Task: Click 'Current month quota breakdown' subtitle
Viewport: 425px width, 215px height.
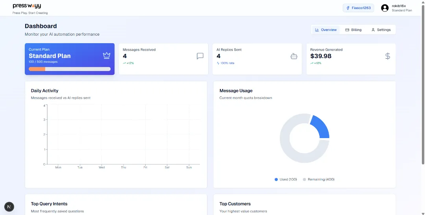Action: click(x=246, y=98)
